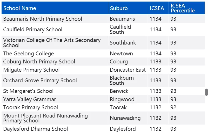208x132 pixels.
Task: Click the Doncaster East suburb cell
Action: (128, 70)
